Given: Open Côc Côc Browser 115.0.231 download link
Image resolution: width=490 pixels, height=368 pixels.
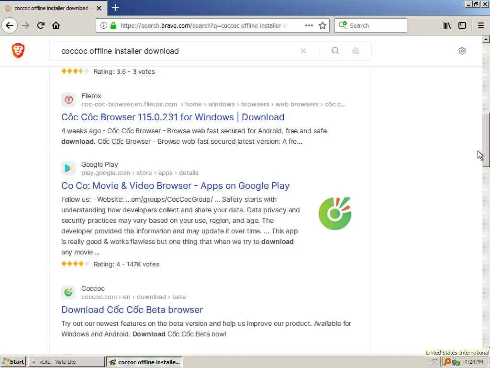Looking at the screenshot, I should 173,117.
